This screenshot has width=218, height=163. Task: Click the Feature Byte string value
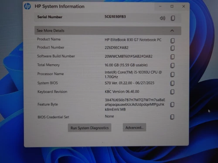[135, 105]
